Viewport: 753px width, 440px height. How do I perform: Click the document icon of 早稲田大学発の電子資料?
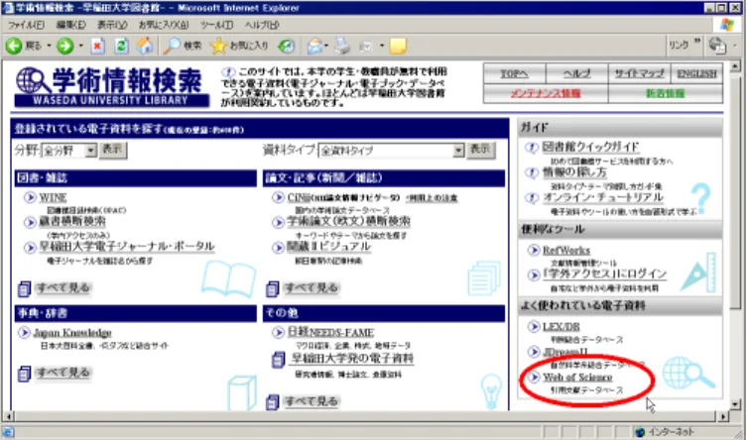[x=279, y=359]
